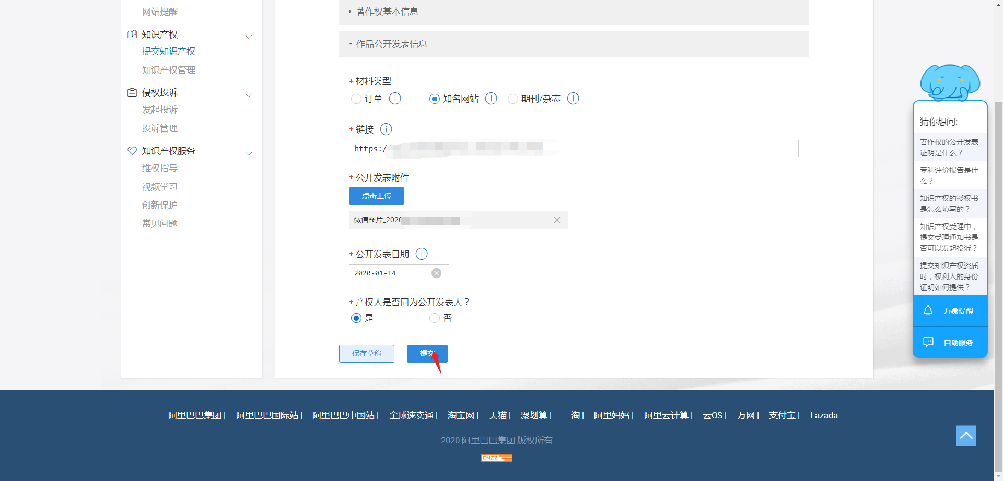The width and height of the screenshot is (1003, 481).
Task: Open 网站提醒 in the sidebar
Action: [160, 11]
